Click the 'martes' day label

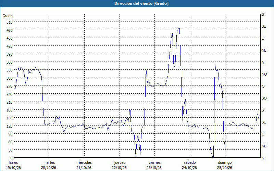pos(49,163)
